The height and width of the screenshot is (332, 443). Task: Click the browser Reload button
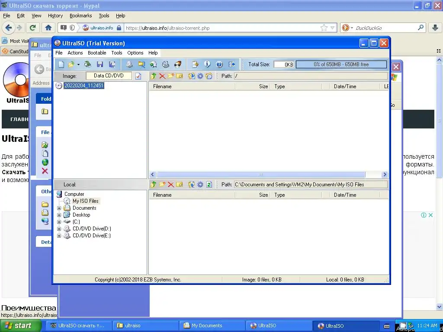pos(33,28)
